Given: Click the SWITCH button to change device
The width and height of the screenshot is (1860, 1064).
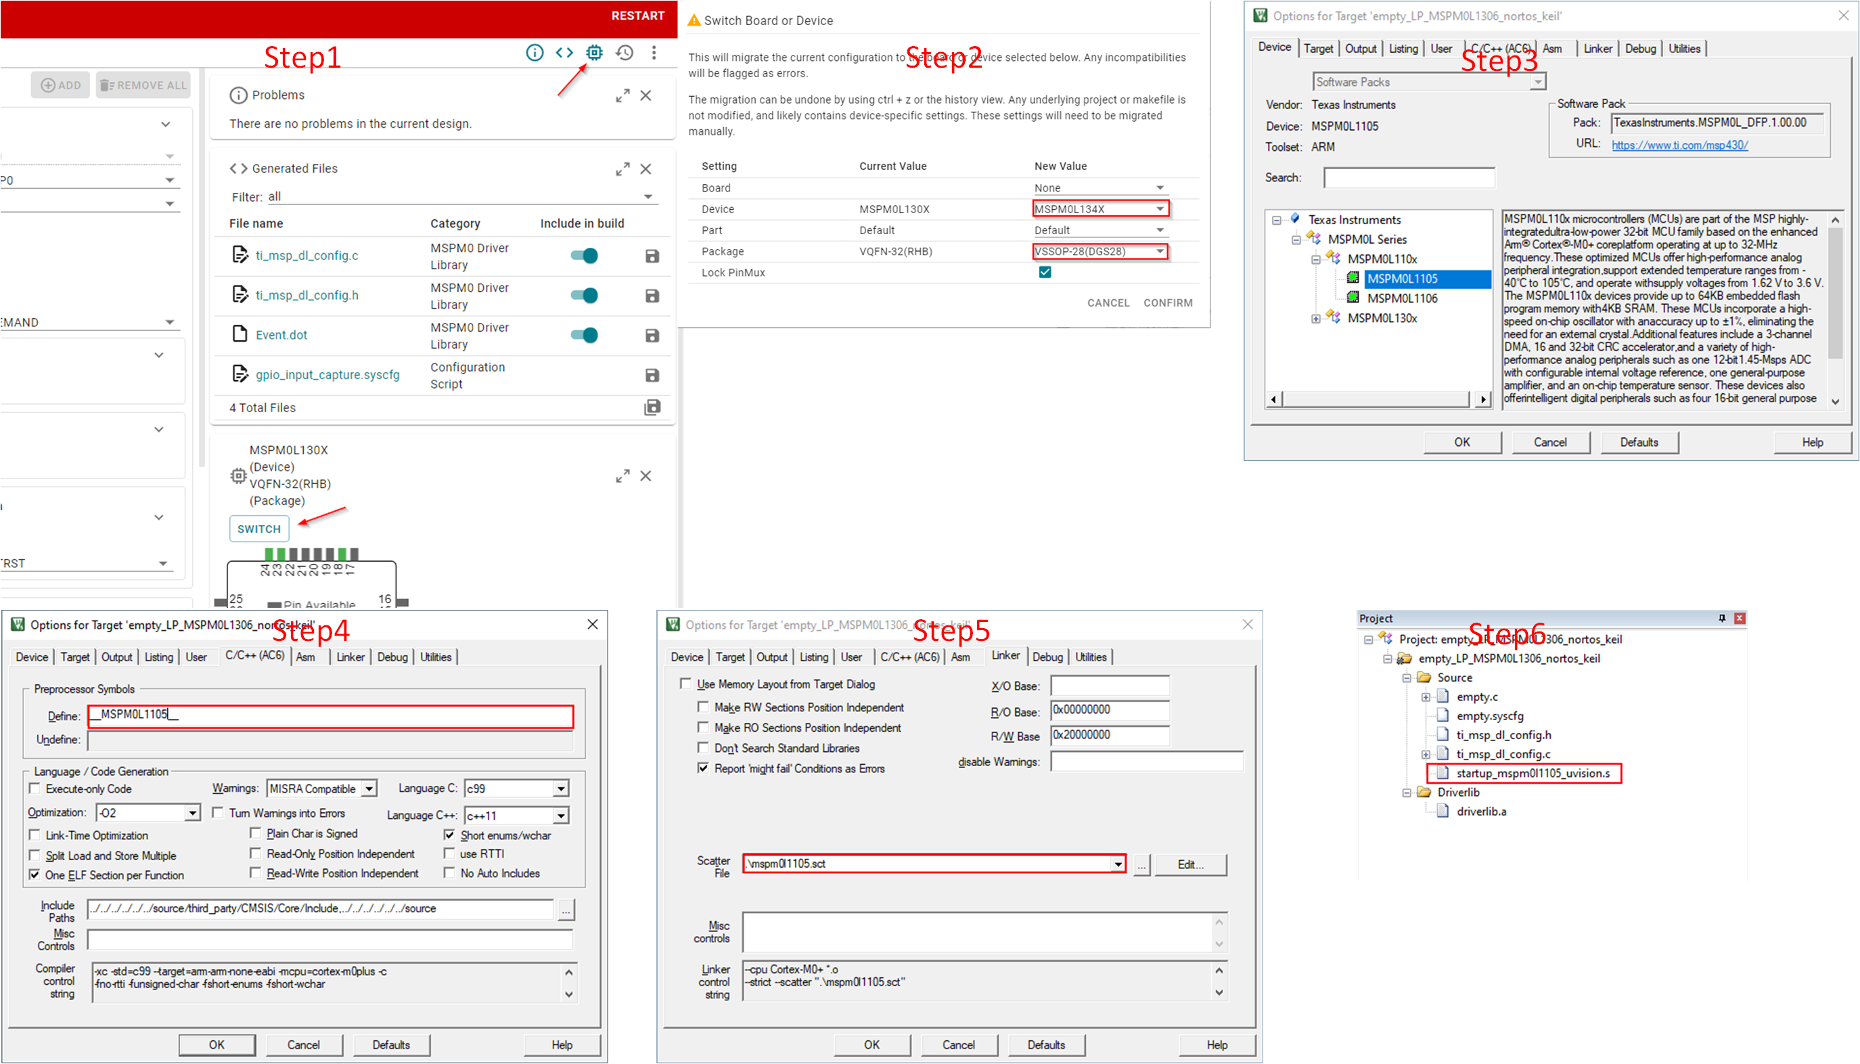Looking at the screenshot, I should pyautogui.click(x=259, y=527).
